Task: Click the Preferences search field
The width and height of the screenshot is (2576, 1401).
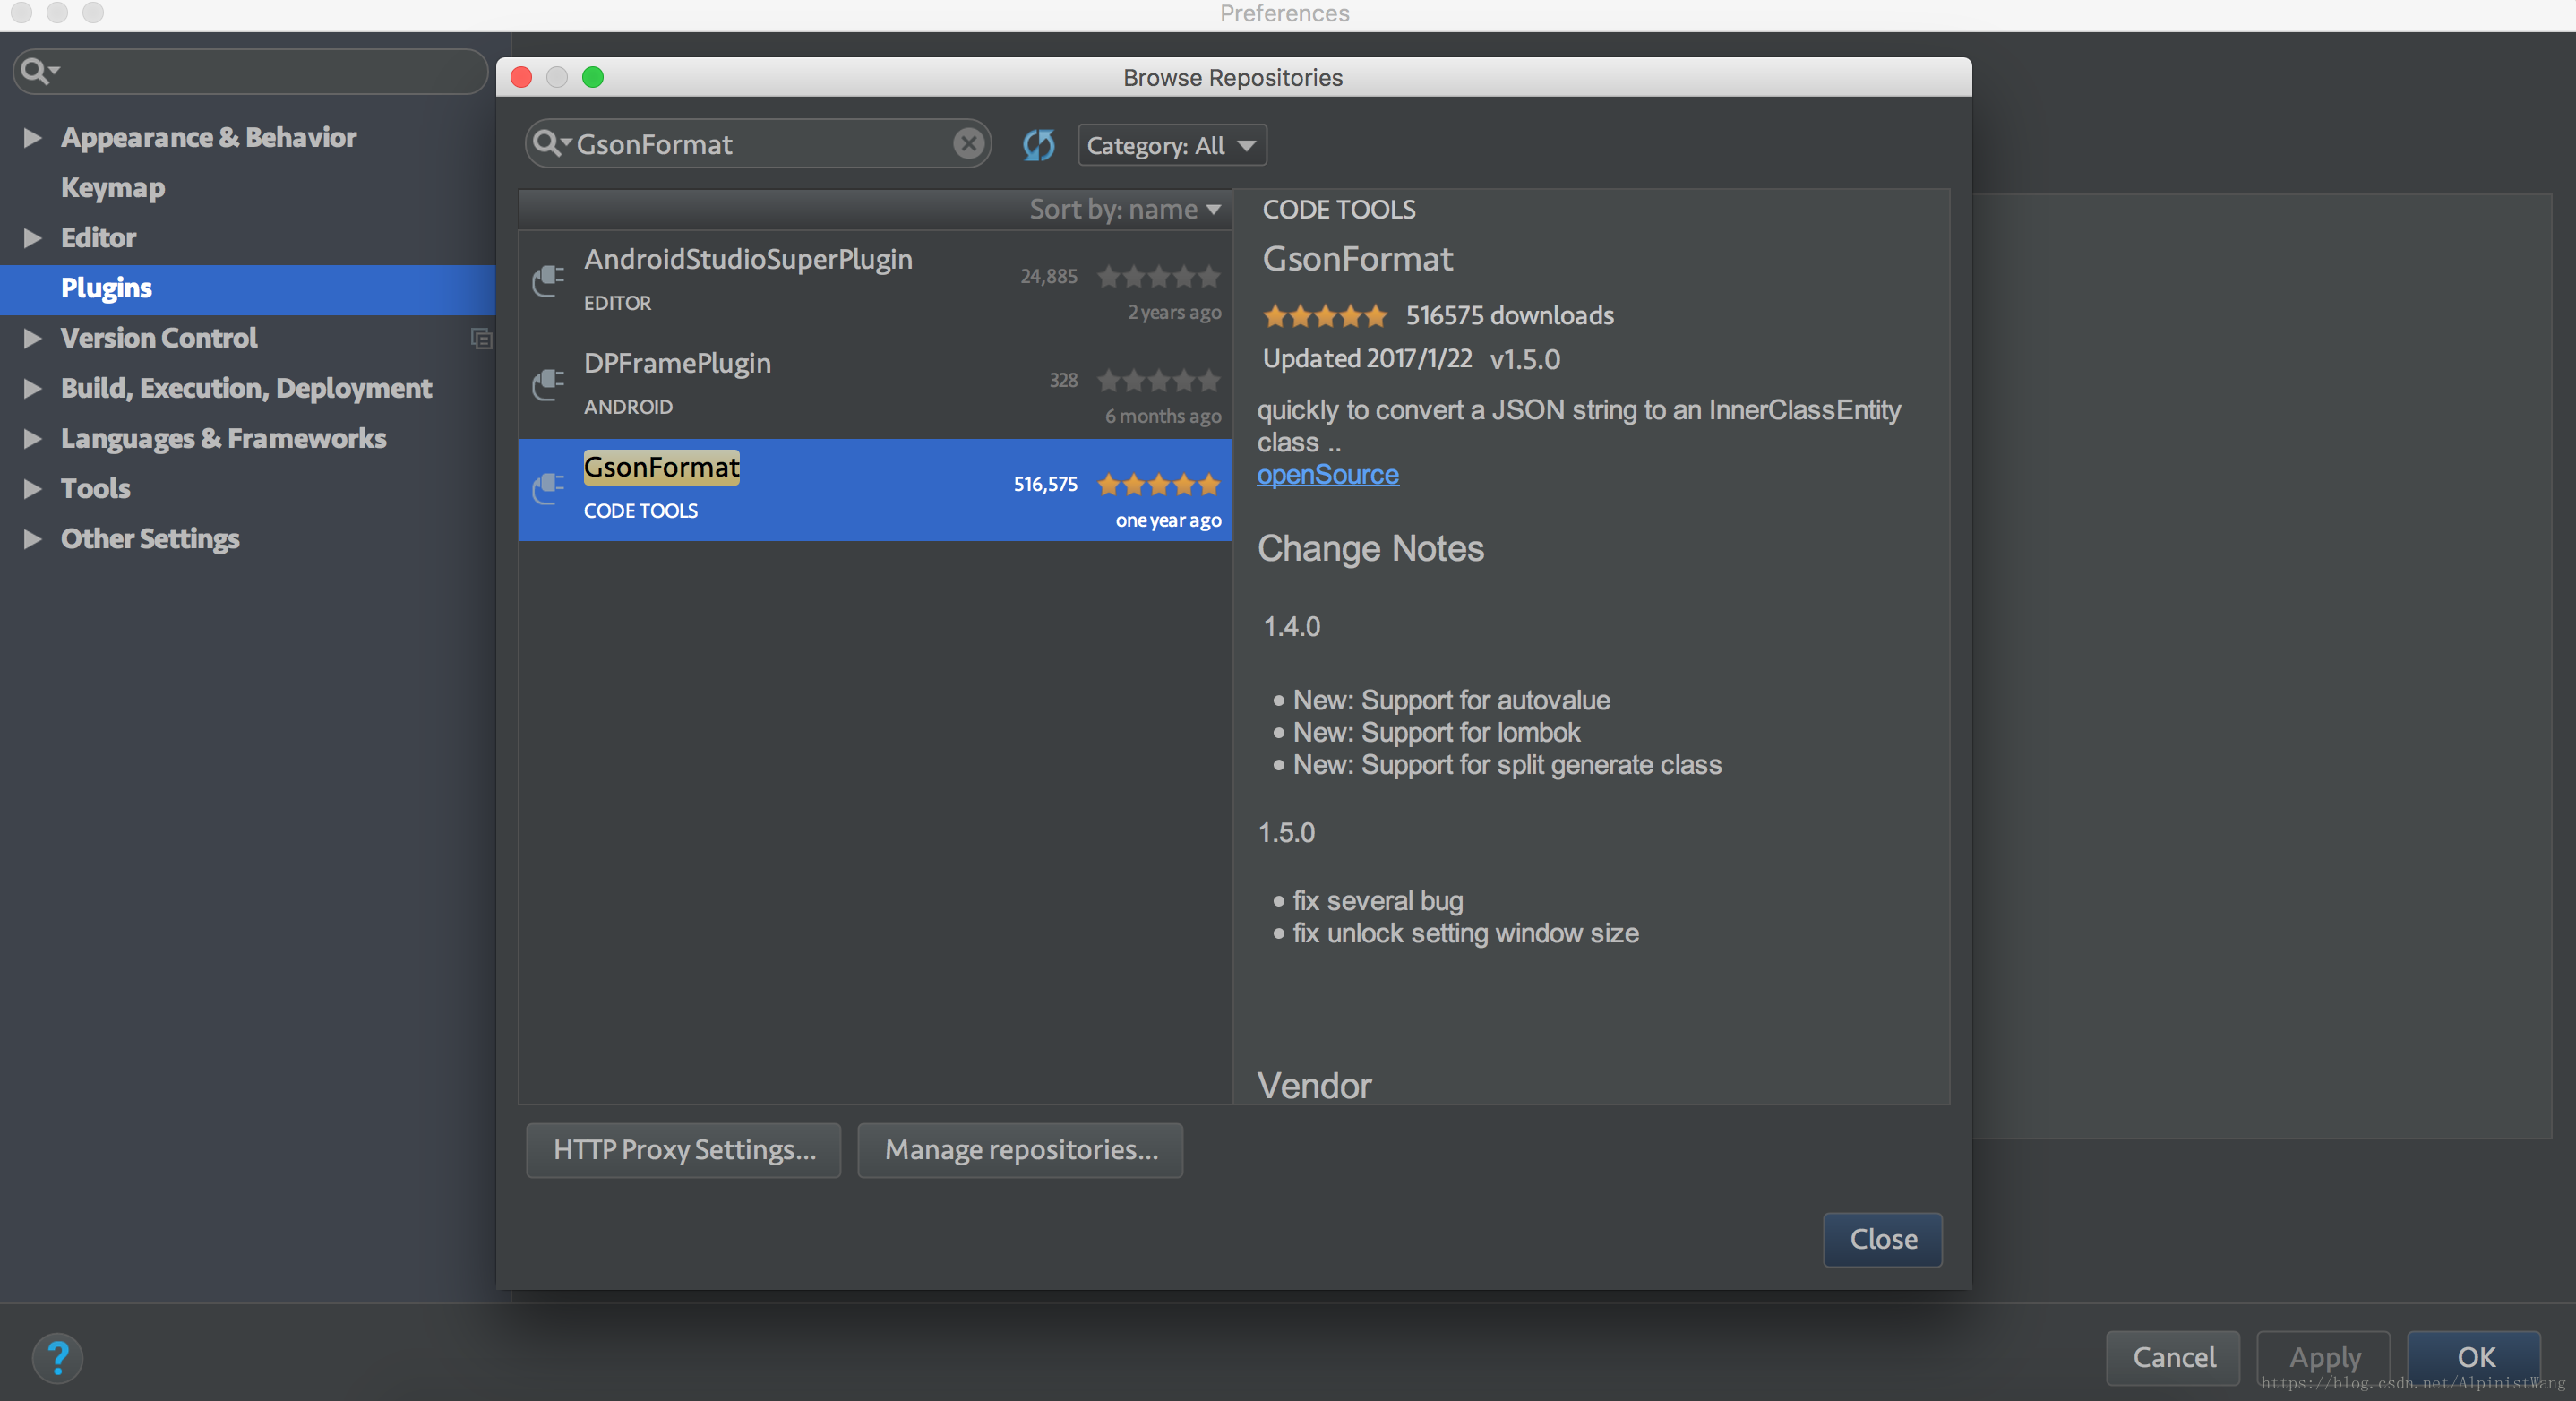Action: (x=250, y=71)
